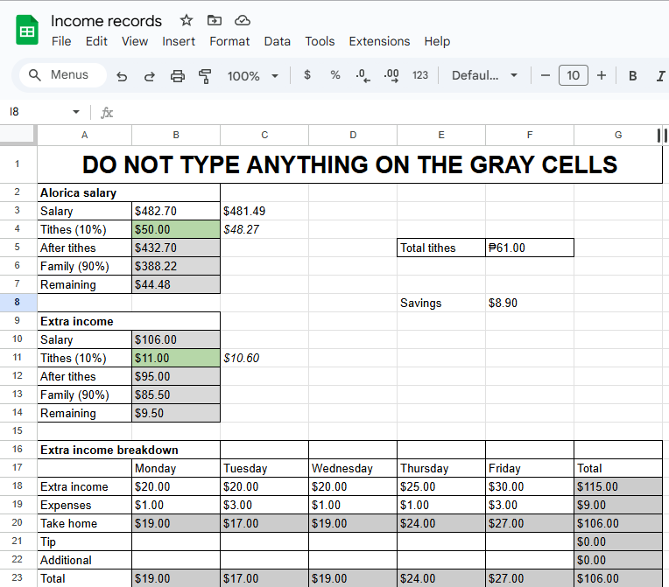This screenshot has width=669, height=587.
Task: Click Decrease decimal places icon
Action: click(x=363, y=75)
